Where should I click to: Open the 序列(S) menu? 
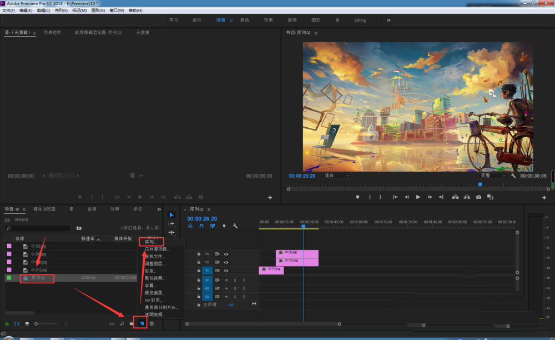coord(61,11)
